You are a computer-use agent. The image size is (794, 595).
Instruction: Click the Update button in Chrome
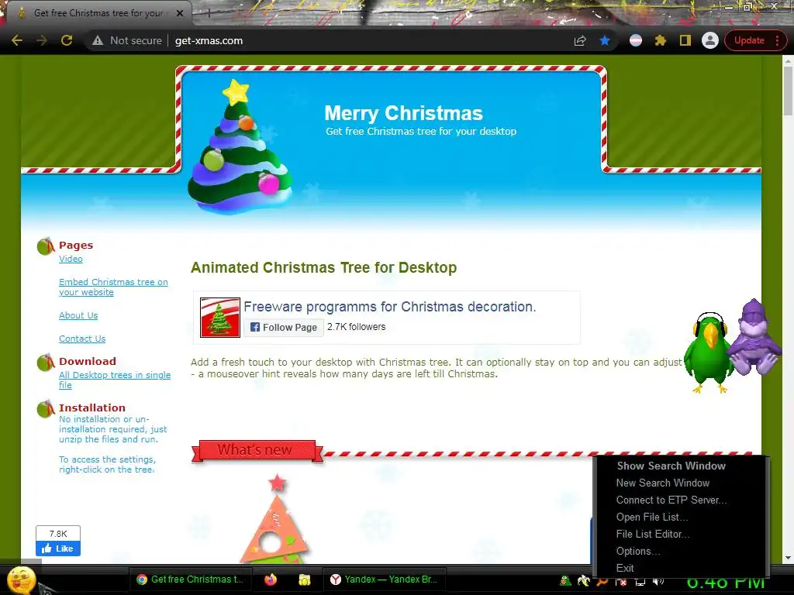[749, 40]
